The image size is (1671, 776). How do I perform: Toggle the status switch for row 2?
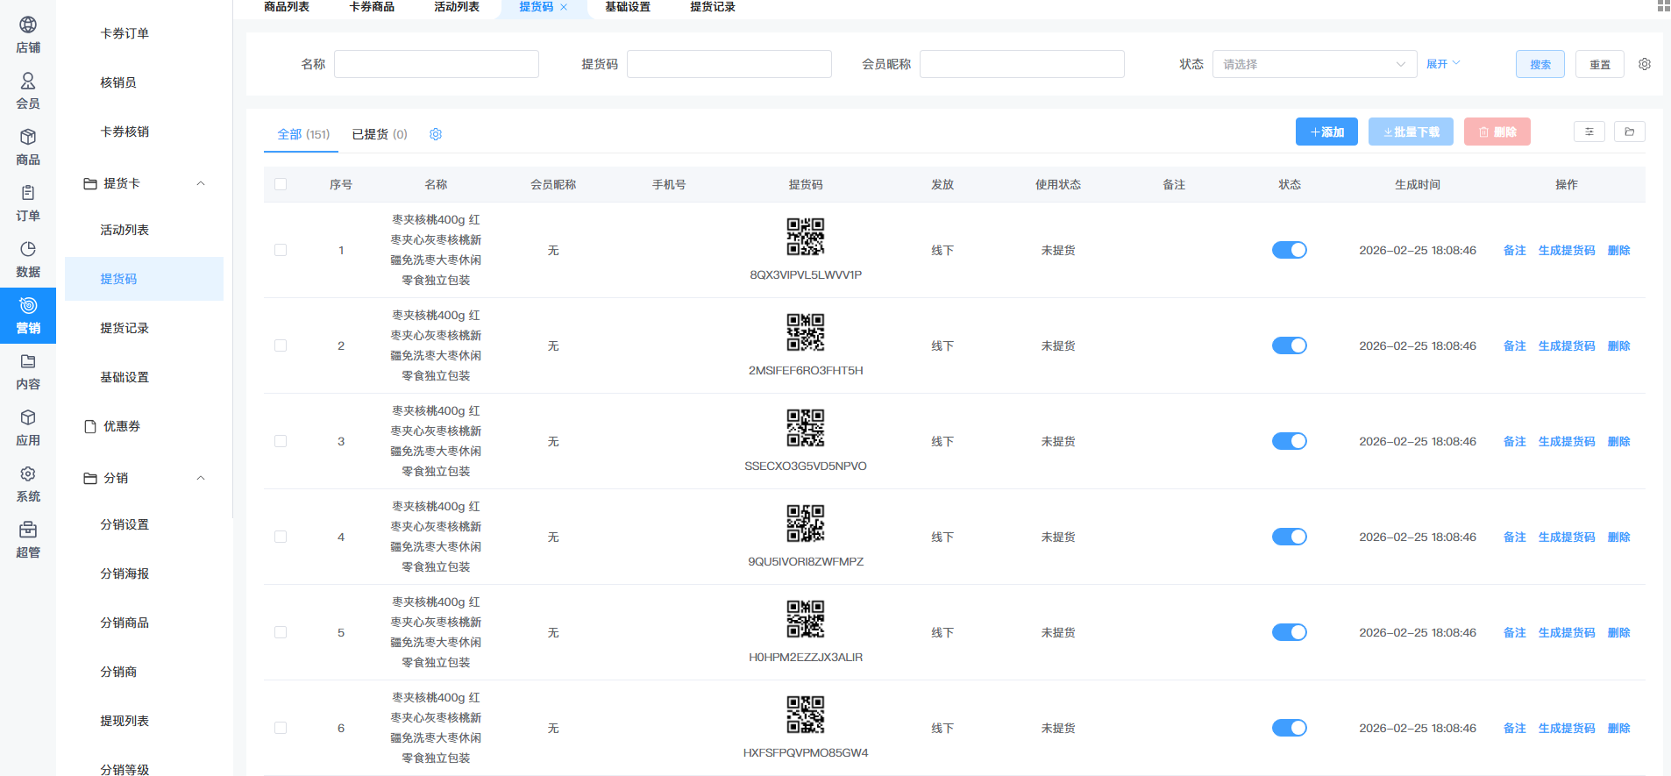tap(1290, 345)
